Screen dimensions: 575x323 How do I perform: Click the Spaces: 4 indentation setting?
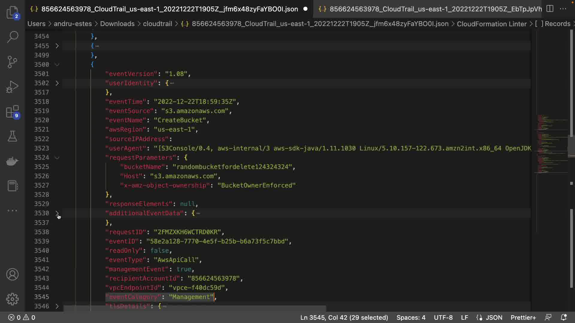pyautogui.click(x=411, y=317)
